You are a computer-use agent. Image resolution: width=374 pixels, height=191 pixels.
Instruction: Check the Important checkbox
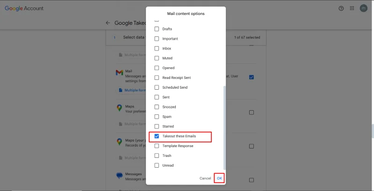tap(157, 39)
